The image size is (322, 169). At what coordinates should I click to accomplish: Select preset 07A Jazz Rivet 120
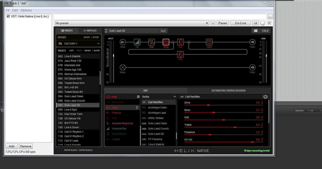point(78,61)
